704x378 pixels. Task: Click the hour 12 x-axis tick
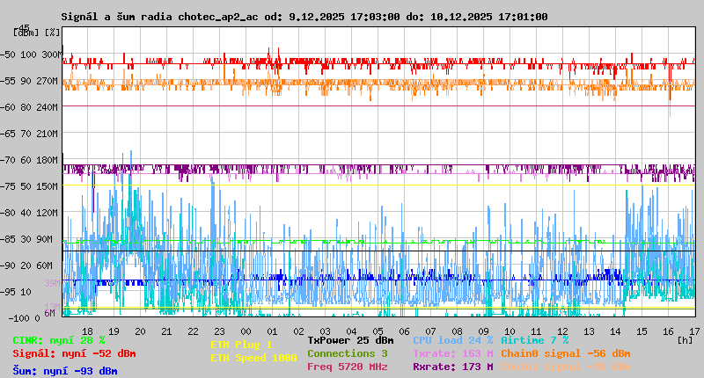pyautogui.click(x=562, y=331)
